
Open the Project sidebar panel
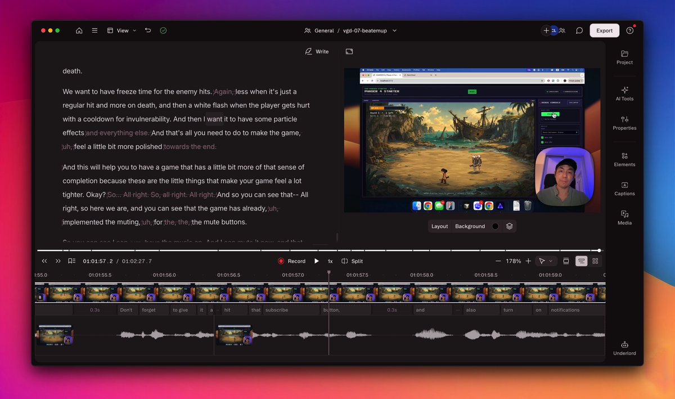624,57
